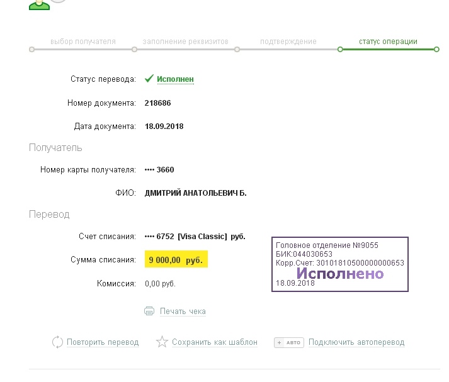This screenshot has width=449, height=382.
Task: Choose Сохранить как шаблон
Action: click(215, 342)
